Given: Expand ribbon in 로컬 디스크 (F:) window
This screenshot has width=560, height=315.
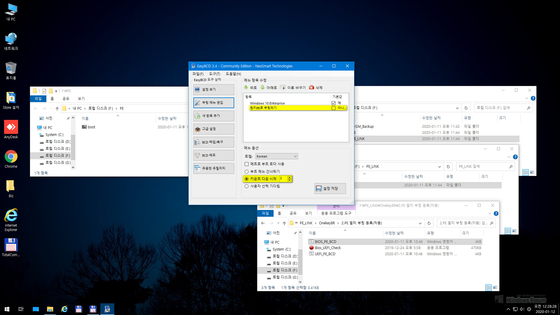Looking at the screenshot, I should (x=527, y=99).
